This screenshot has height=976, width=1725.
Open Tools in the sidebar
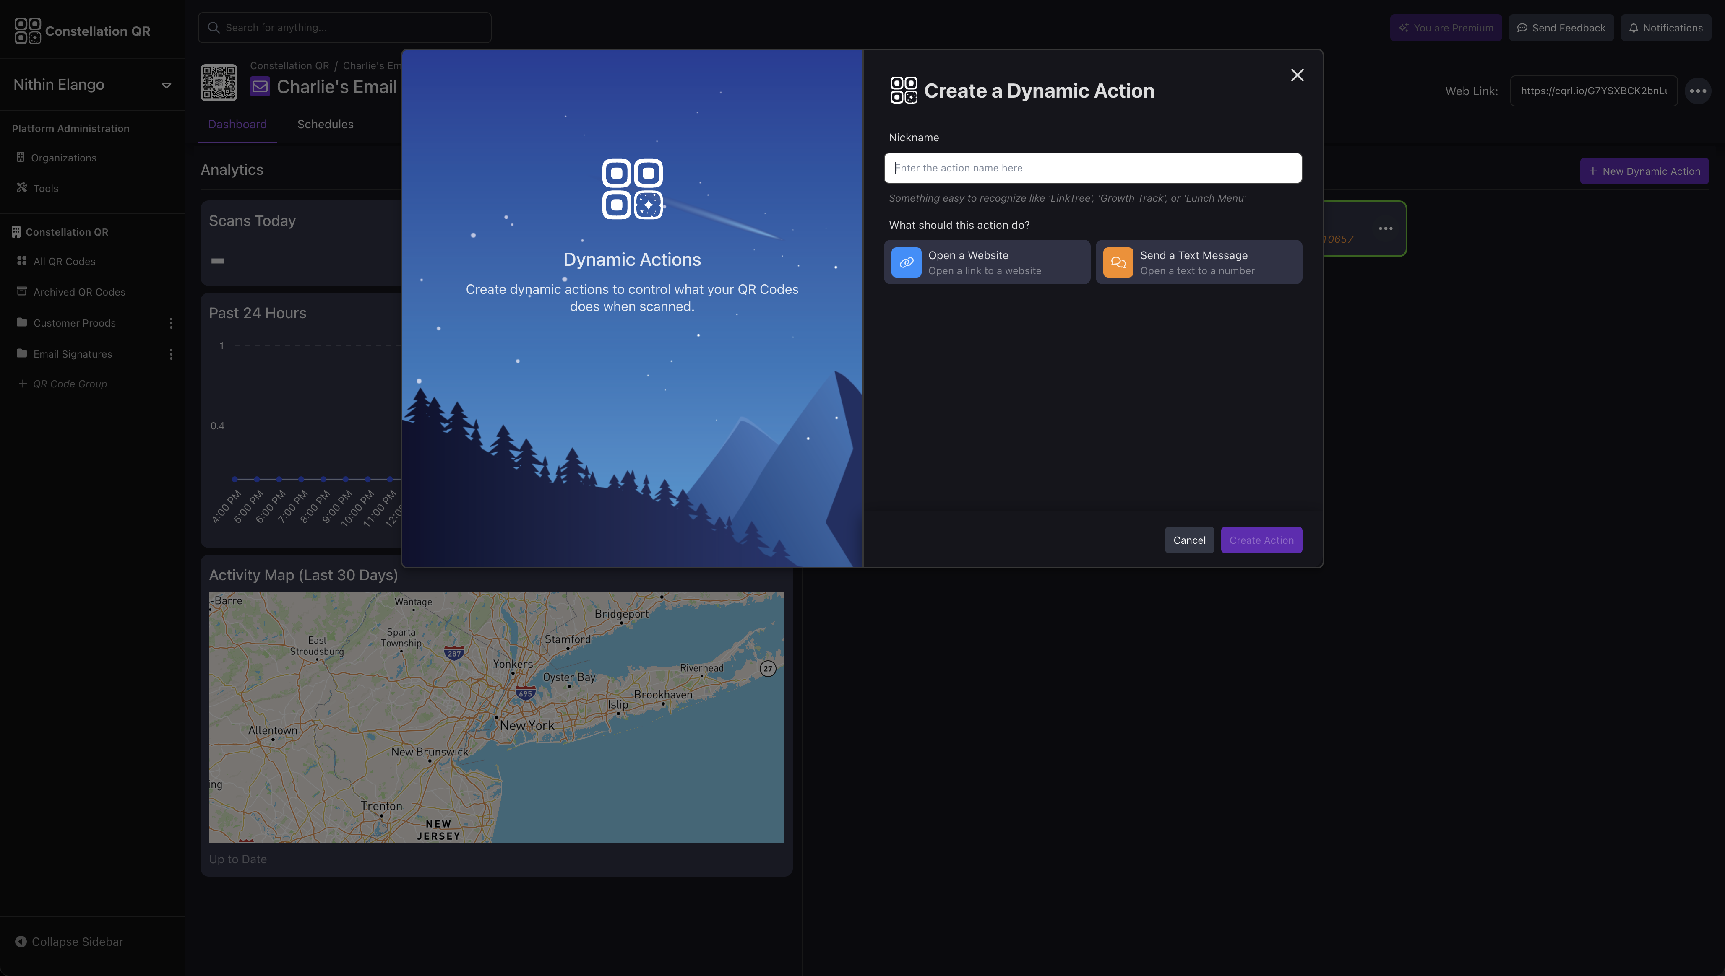click(x=46, y=188)
